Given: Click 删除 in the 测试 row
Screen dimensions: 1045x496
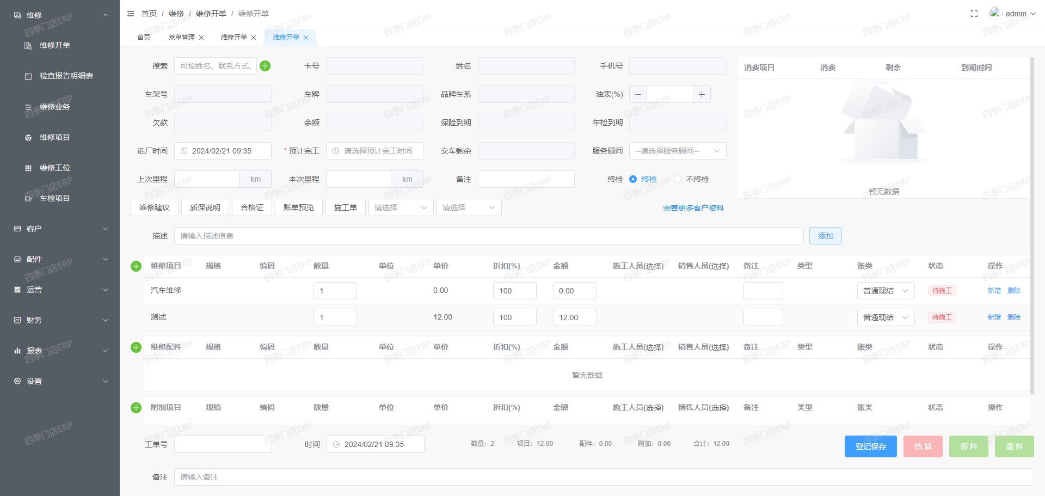Looking at the screenshot, I should (x=1014, y=317).
